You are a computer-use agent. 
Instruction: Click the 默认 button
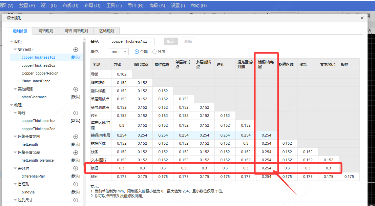171,41
